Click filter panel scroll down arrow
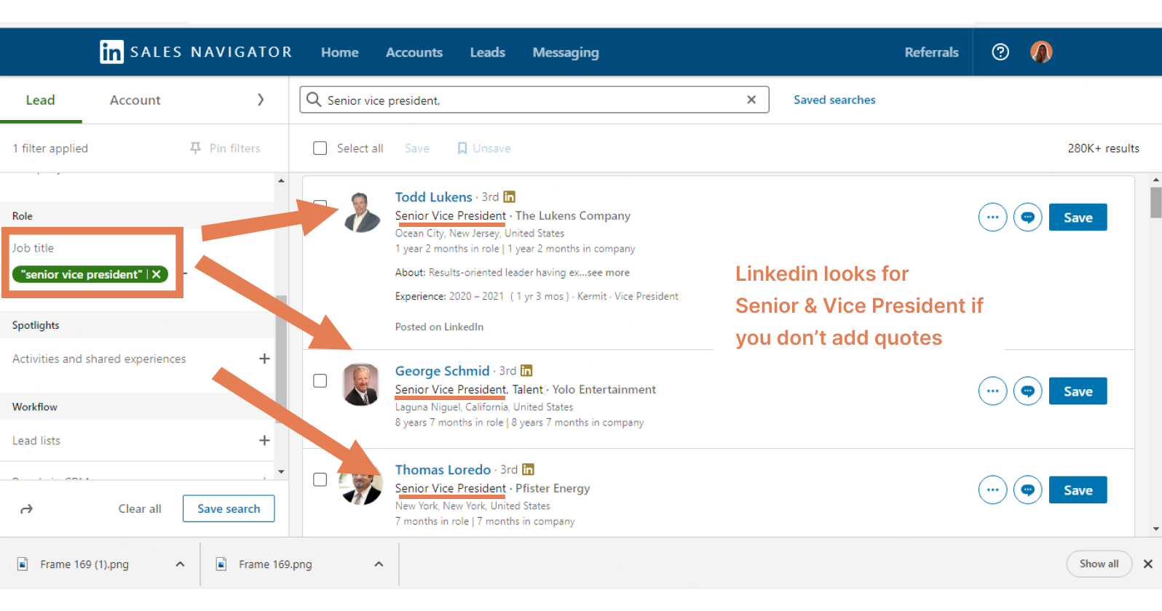1162x611 pixels. point(281,471)
